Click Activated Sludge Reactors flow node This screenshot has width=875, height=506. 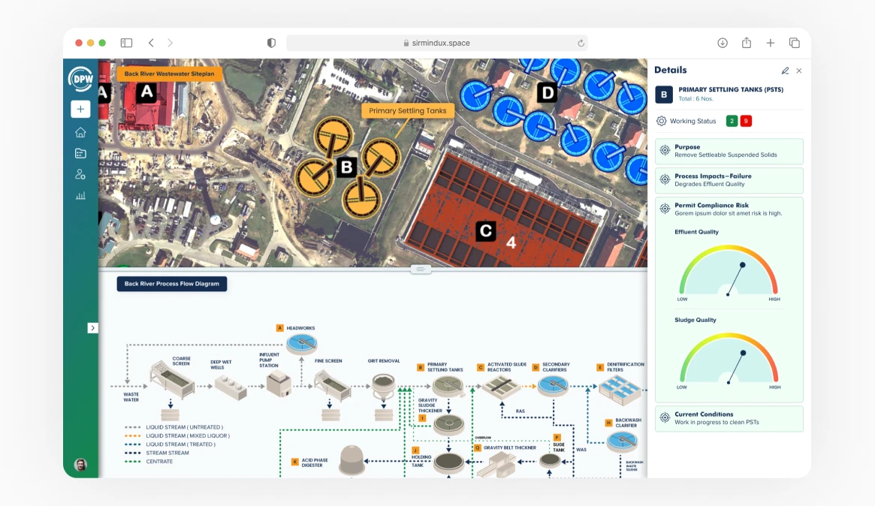[x=500, y=386]
